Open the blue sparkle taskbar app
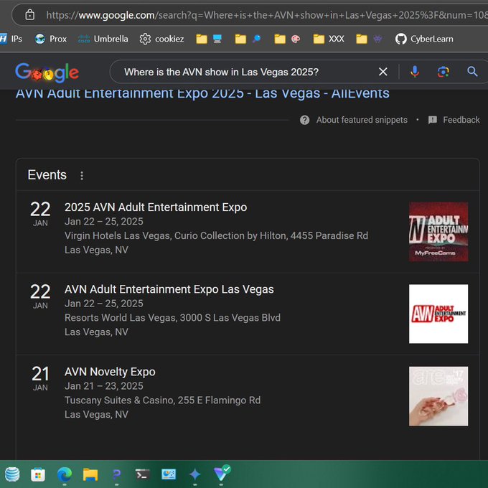The width and height of the screenshot is (488, 488). click(194, 474)
